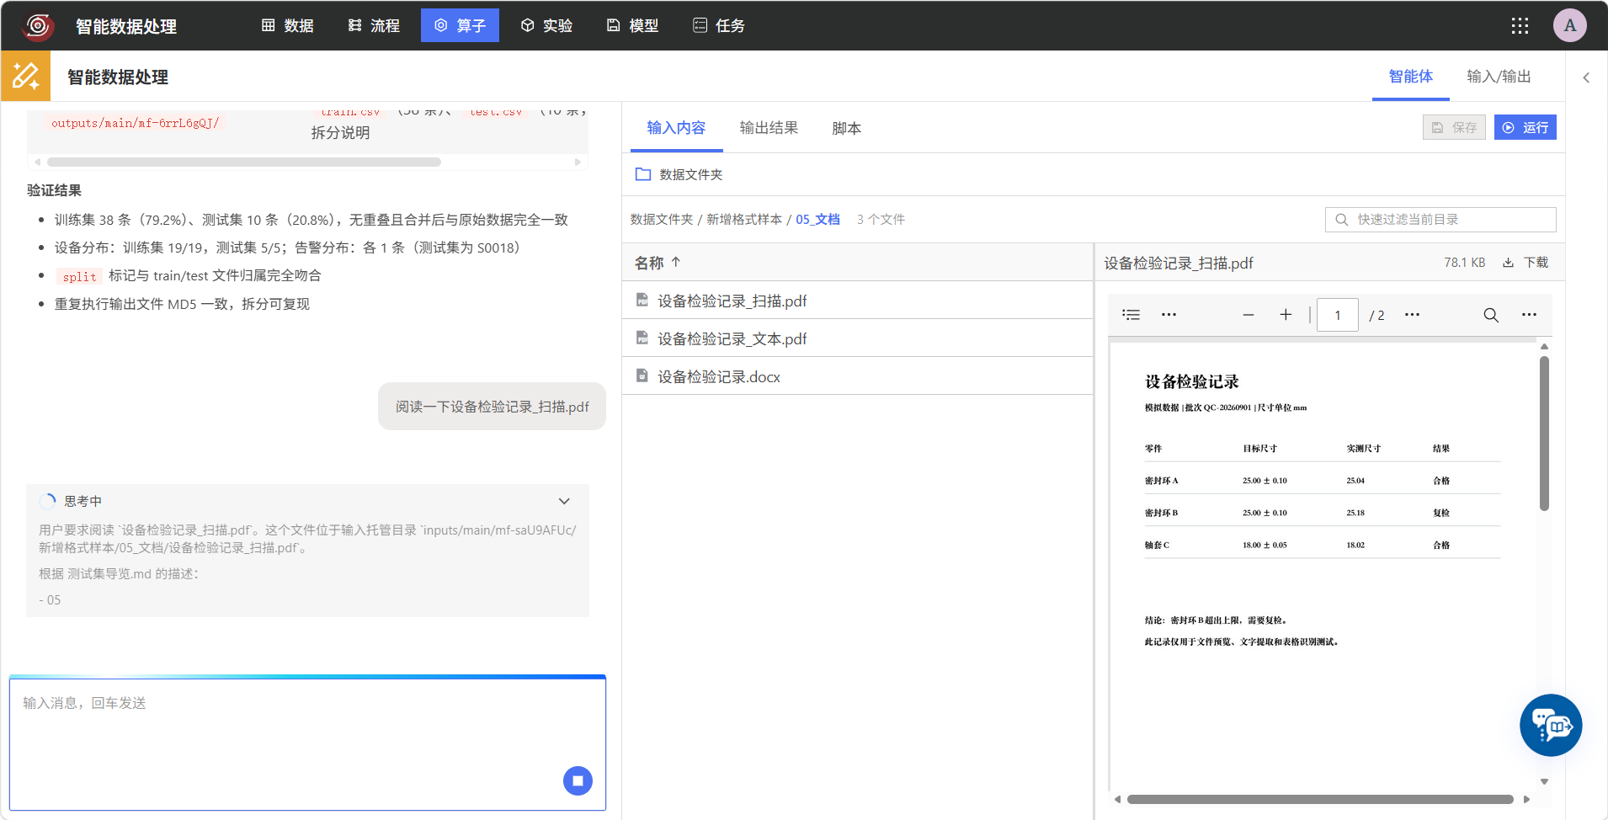The width and height of the screenshot is (1608, 820).
Task: Click the 数据文件夹 folder icon
Action: click(x=643, y=174)
